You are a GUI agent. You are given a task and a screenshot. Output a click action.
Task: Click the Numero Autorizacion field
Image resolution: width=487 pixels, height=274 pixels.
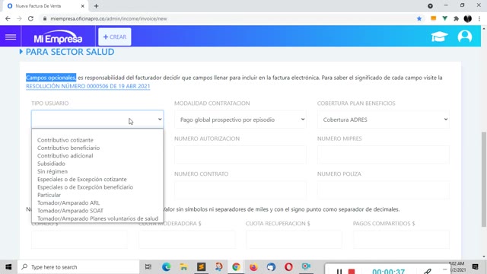[x=240, y=155]
